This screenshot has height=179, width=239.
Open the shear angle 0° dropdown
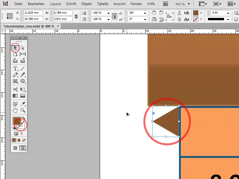145,19
